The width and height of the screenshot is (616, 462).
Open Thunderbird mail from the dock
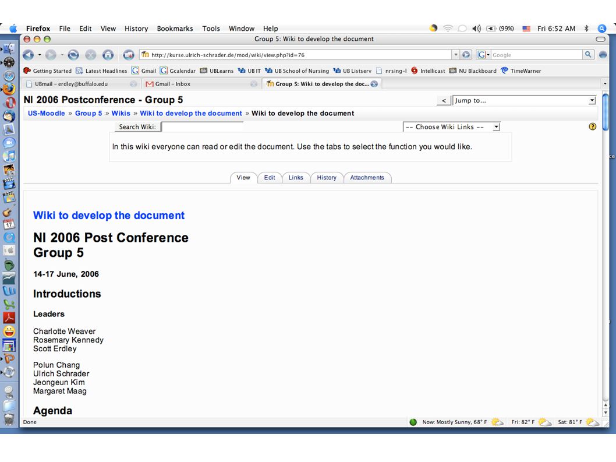pos(9,115)
